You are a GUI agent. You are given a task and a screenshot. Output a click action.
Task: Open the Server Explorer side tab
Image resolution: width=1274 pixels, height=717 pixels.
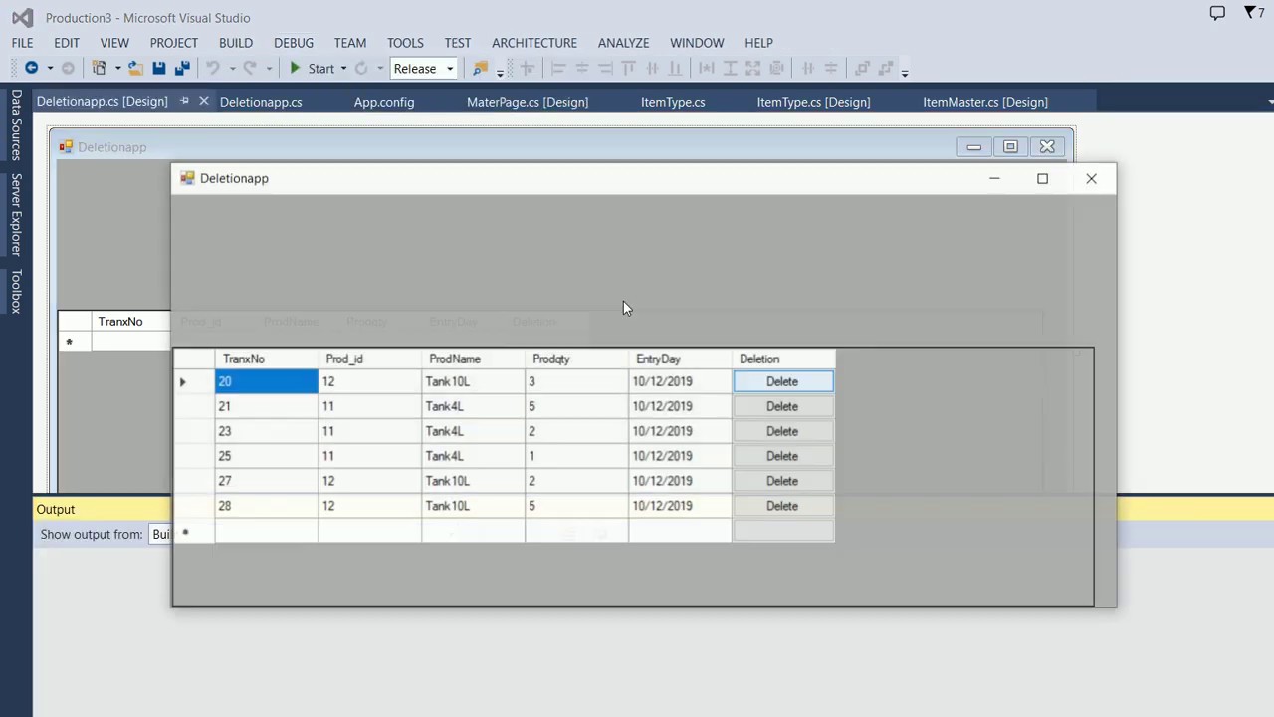point(16,215)
